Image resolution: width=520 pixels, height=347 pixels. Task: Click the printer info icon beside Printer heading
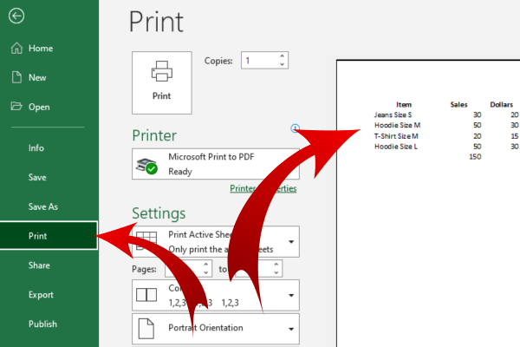pyautogui.click(x=295, y=128)
